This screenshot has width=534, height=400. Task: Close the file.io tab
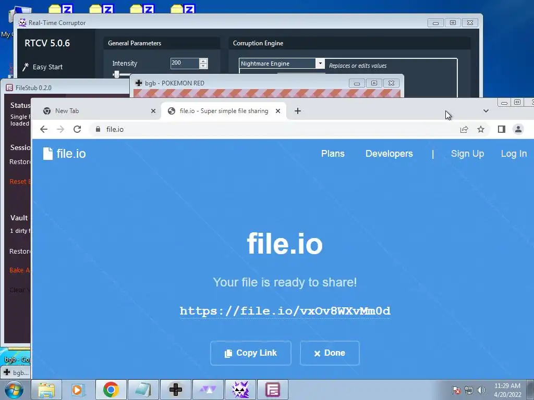coord(278,111)
